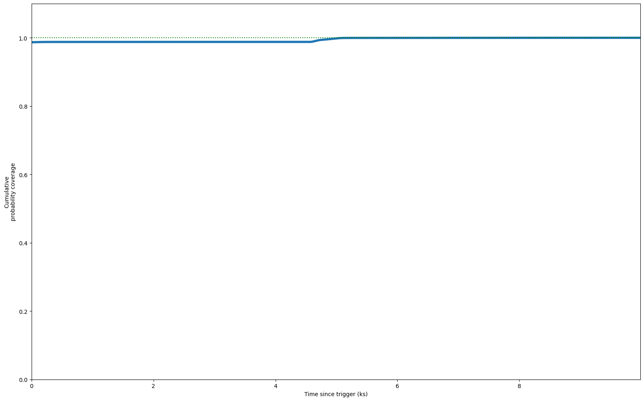Click the 'Time since trigger (ks)' axis label
The image size is (644, 401).
tap(336, 394)
